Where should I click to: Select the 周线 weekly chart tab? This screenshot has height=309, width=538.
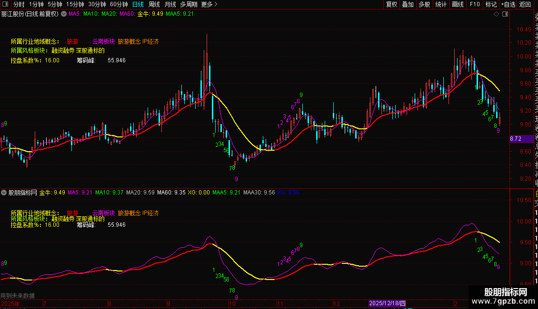pos(154,4)
